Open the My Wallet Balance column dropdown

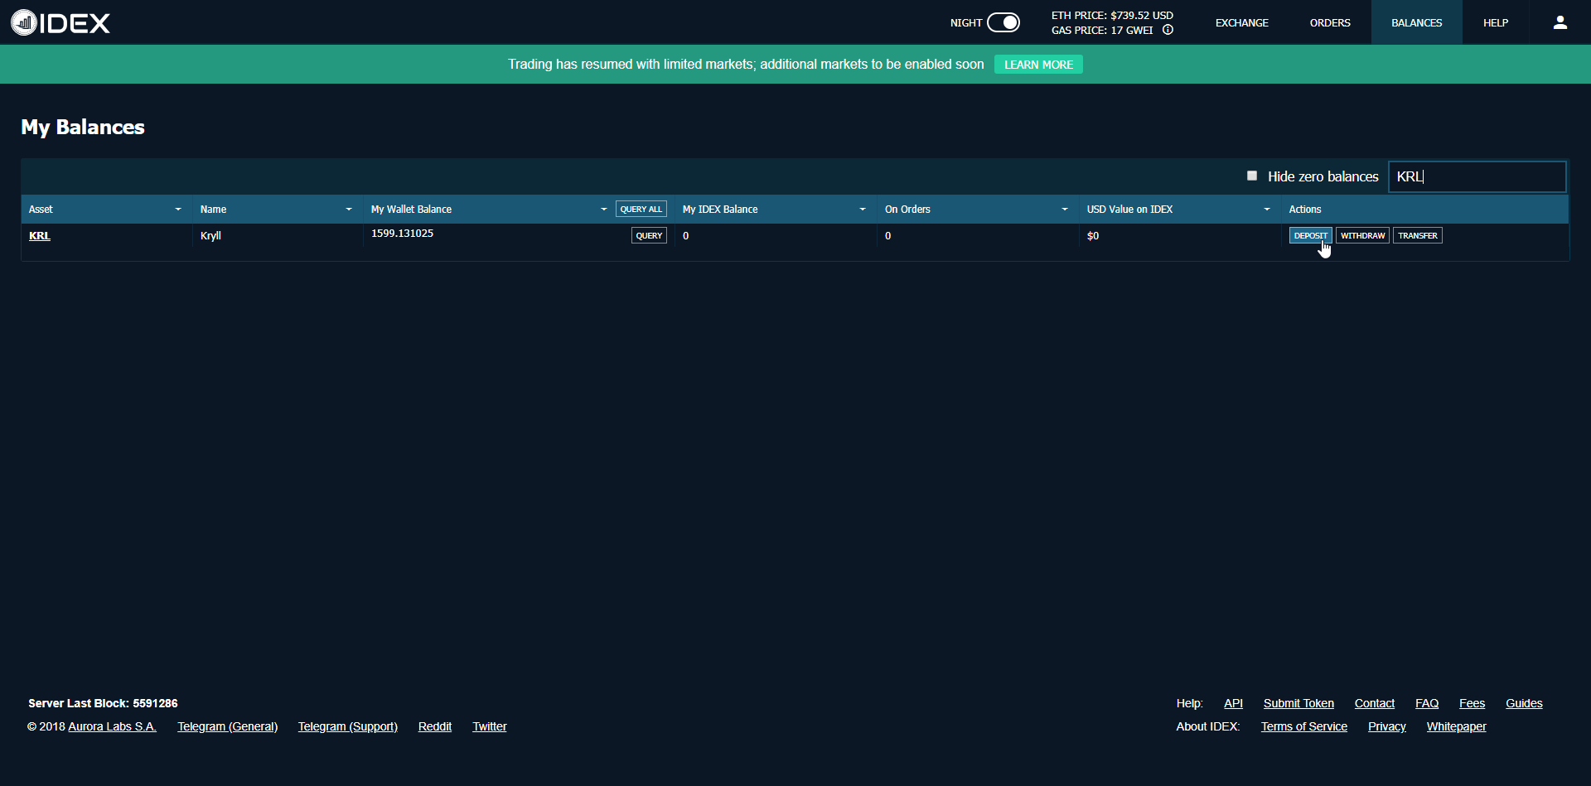[x=604, y=210]
